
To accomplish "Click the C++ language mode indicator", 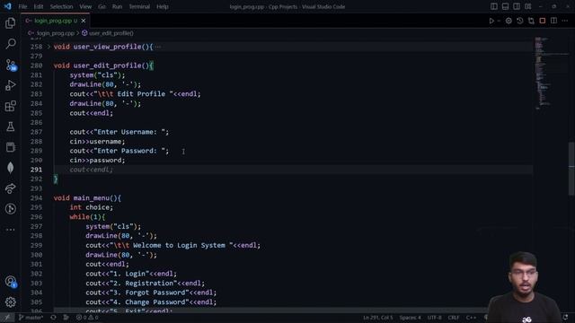I will pyautogui.click(x=471, y=318).
